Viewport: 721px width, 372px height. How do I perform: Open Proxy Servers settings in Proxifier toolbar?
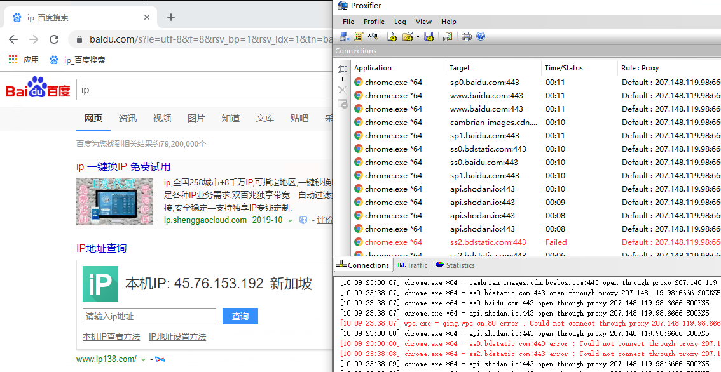click(x=345, y=37)
